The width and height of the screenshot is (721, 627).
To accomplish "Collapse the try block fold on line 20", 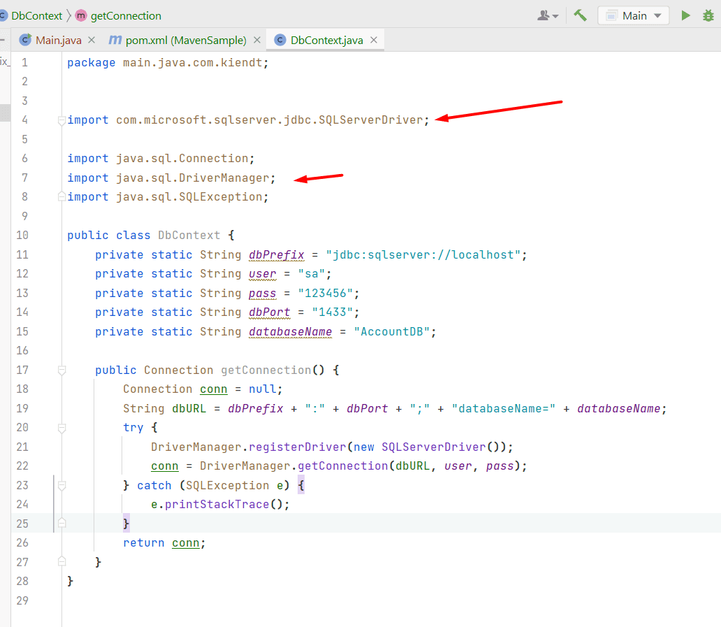I will tap(62, 428).
